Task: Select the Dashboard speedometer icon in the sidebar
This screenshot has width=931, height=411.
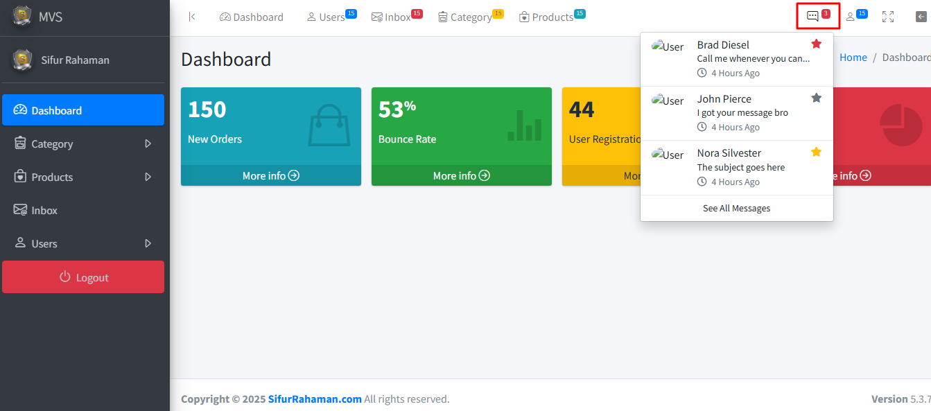Action: tap(19, 110)
